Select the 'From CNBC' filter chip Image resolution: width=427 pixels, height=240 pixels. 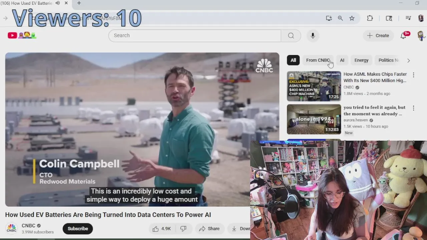click(x=318, y=60)
